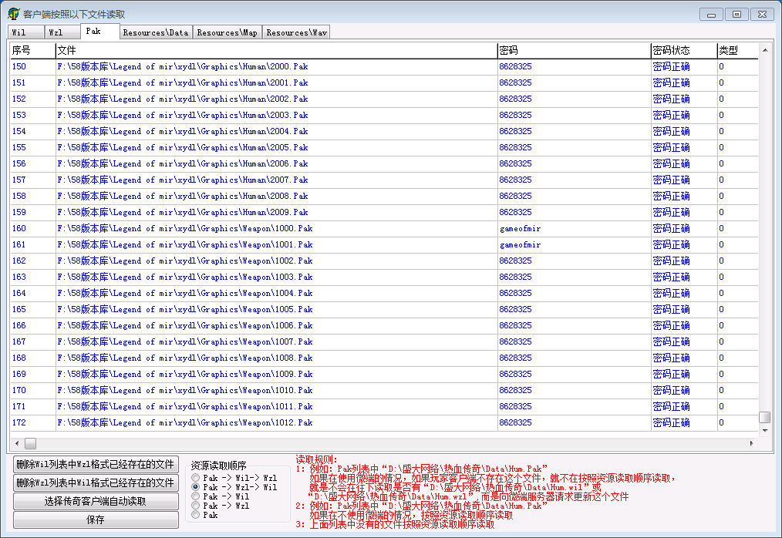Image resolution: width=782 pixels, height=538 pixels.
Task: Select row with Human\2003.Pak file
Action: (x=384, y=115)
